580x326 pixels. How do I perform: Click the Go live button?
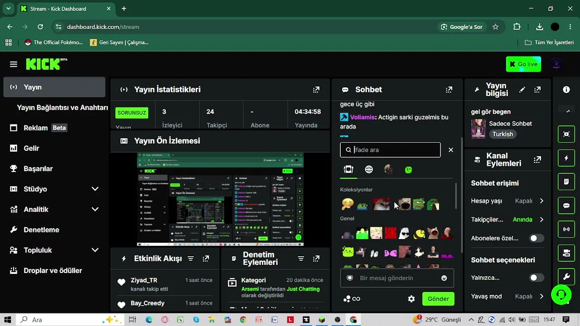(523, 64)
